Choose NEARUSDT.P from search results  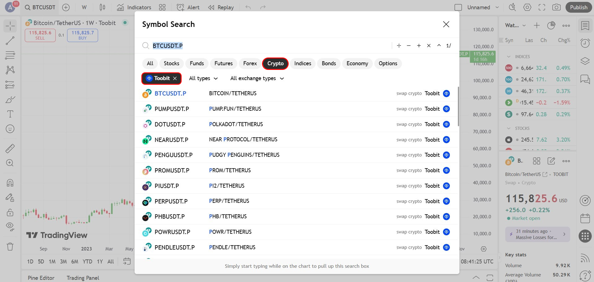[x=296, y=140]
